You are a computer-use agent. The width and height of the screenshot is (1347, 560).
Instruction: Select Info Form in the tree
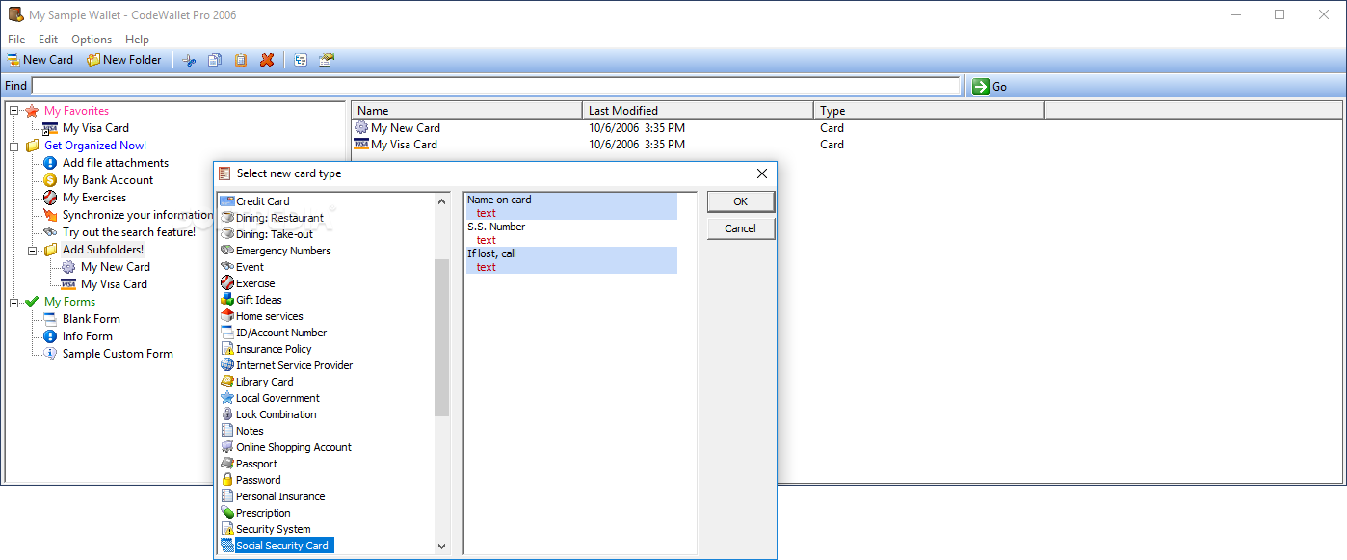tap(88, 336)
